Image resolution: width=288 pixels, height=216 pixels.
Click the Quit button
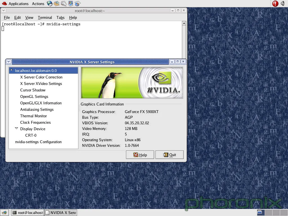tap(170, 155)
